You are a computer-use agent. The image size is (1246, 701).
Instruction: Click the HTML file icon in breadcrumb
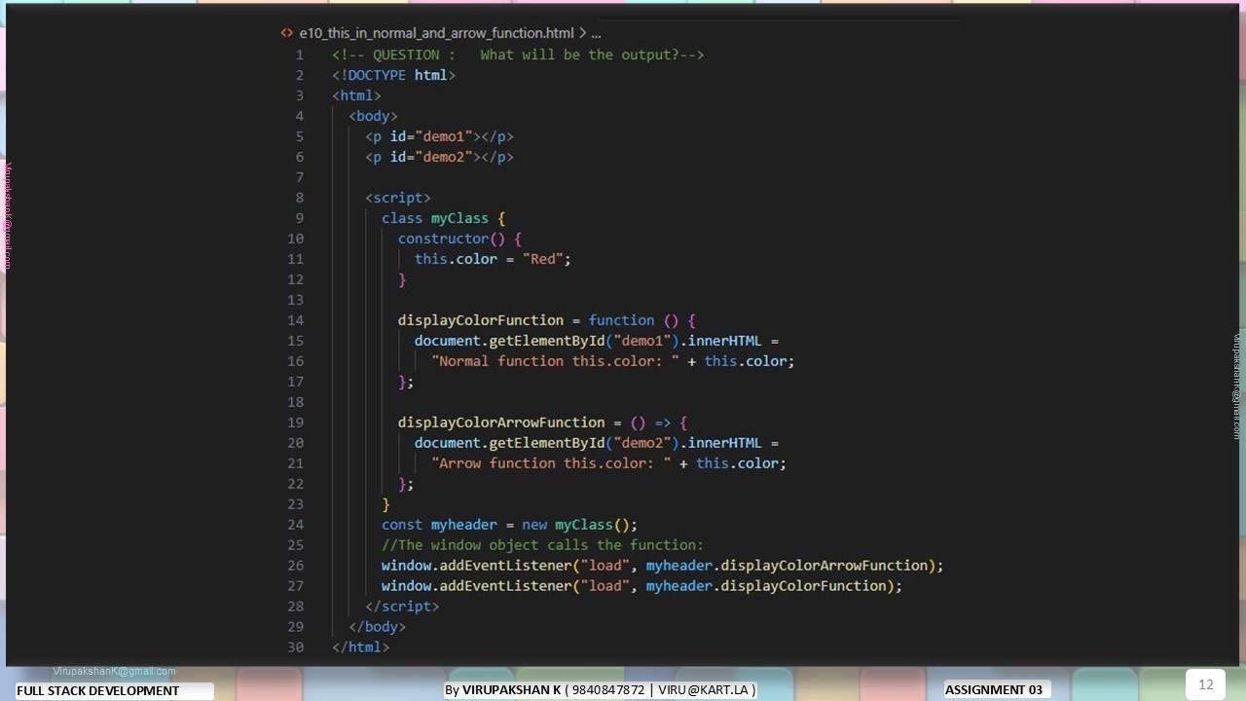coord(286,33)
